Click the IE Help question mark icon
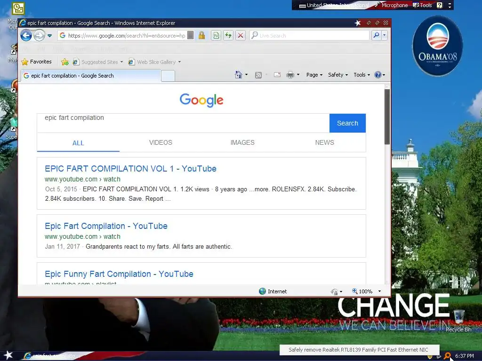Viewport: 482px width, 361px height. tap(378, 75)
